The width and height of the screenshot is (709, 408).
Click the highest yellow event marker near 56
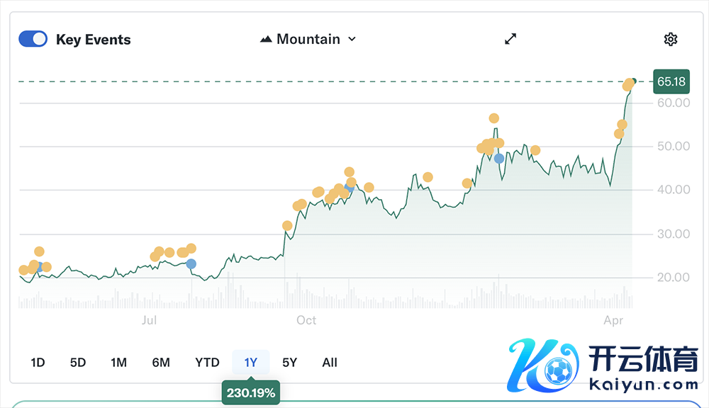[494, 118]
